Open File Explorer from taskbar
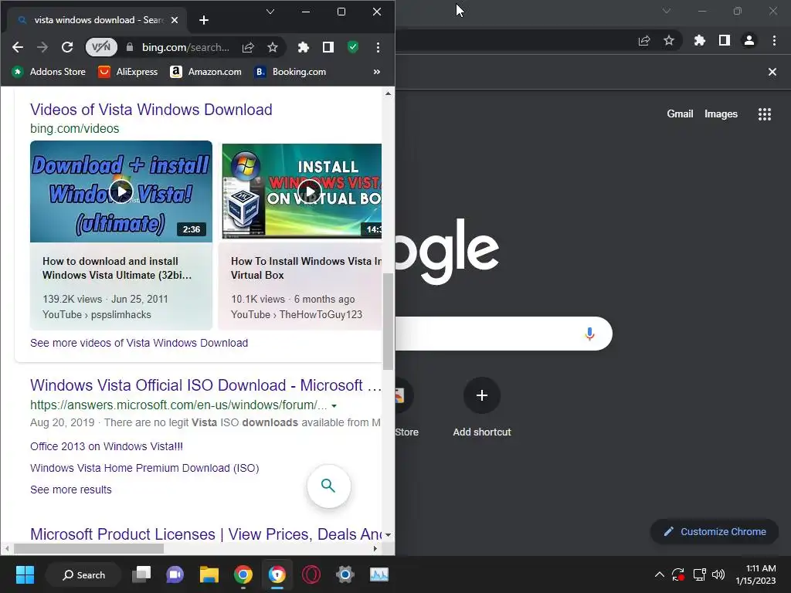Viewport: 791px width, 593px height. pos(209,574)
